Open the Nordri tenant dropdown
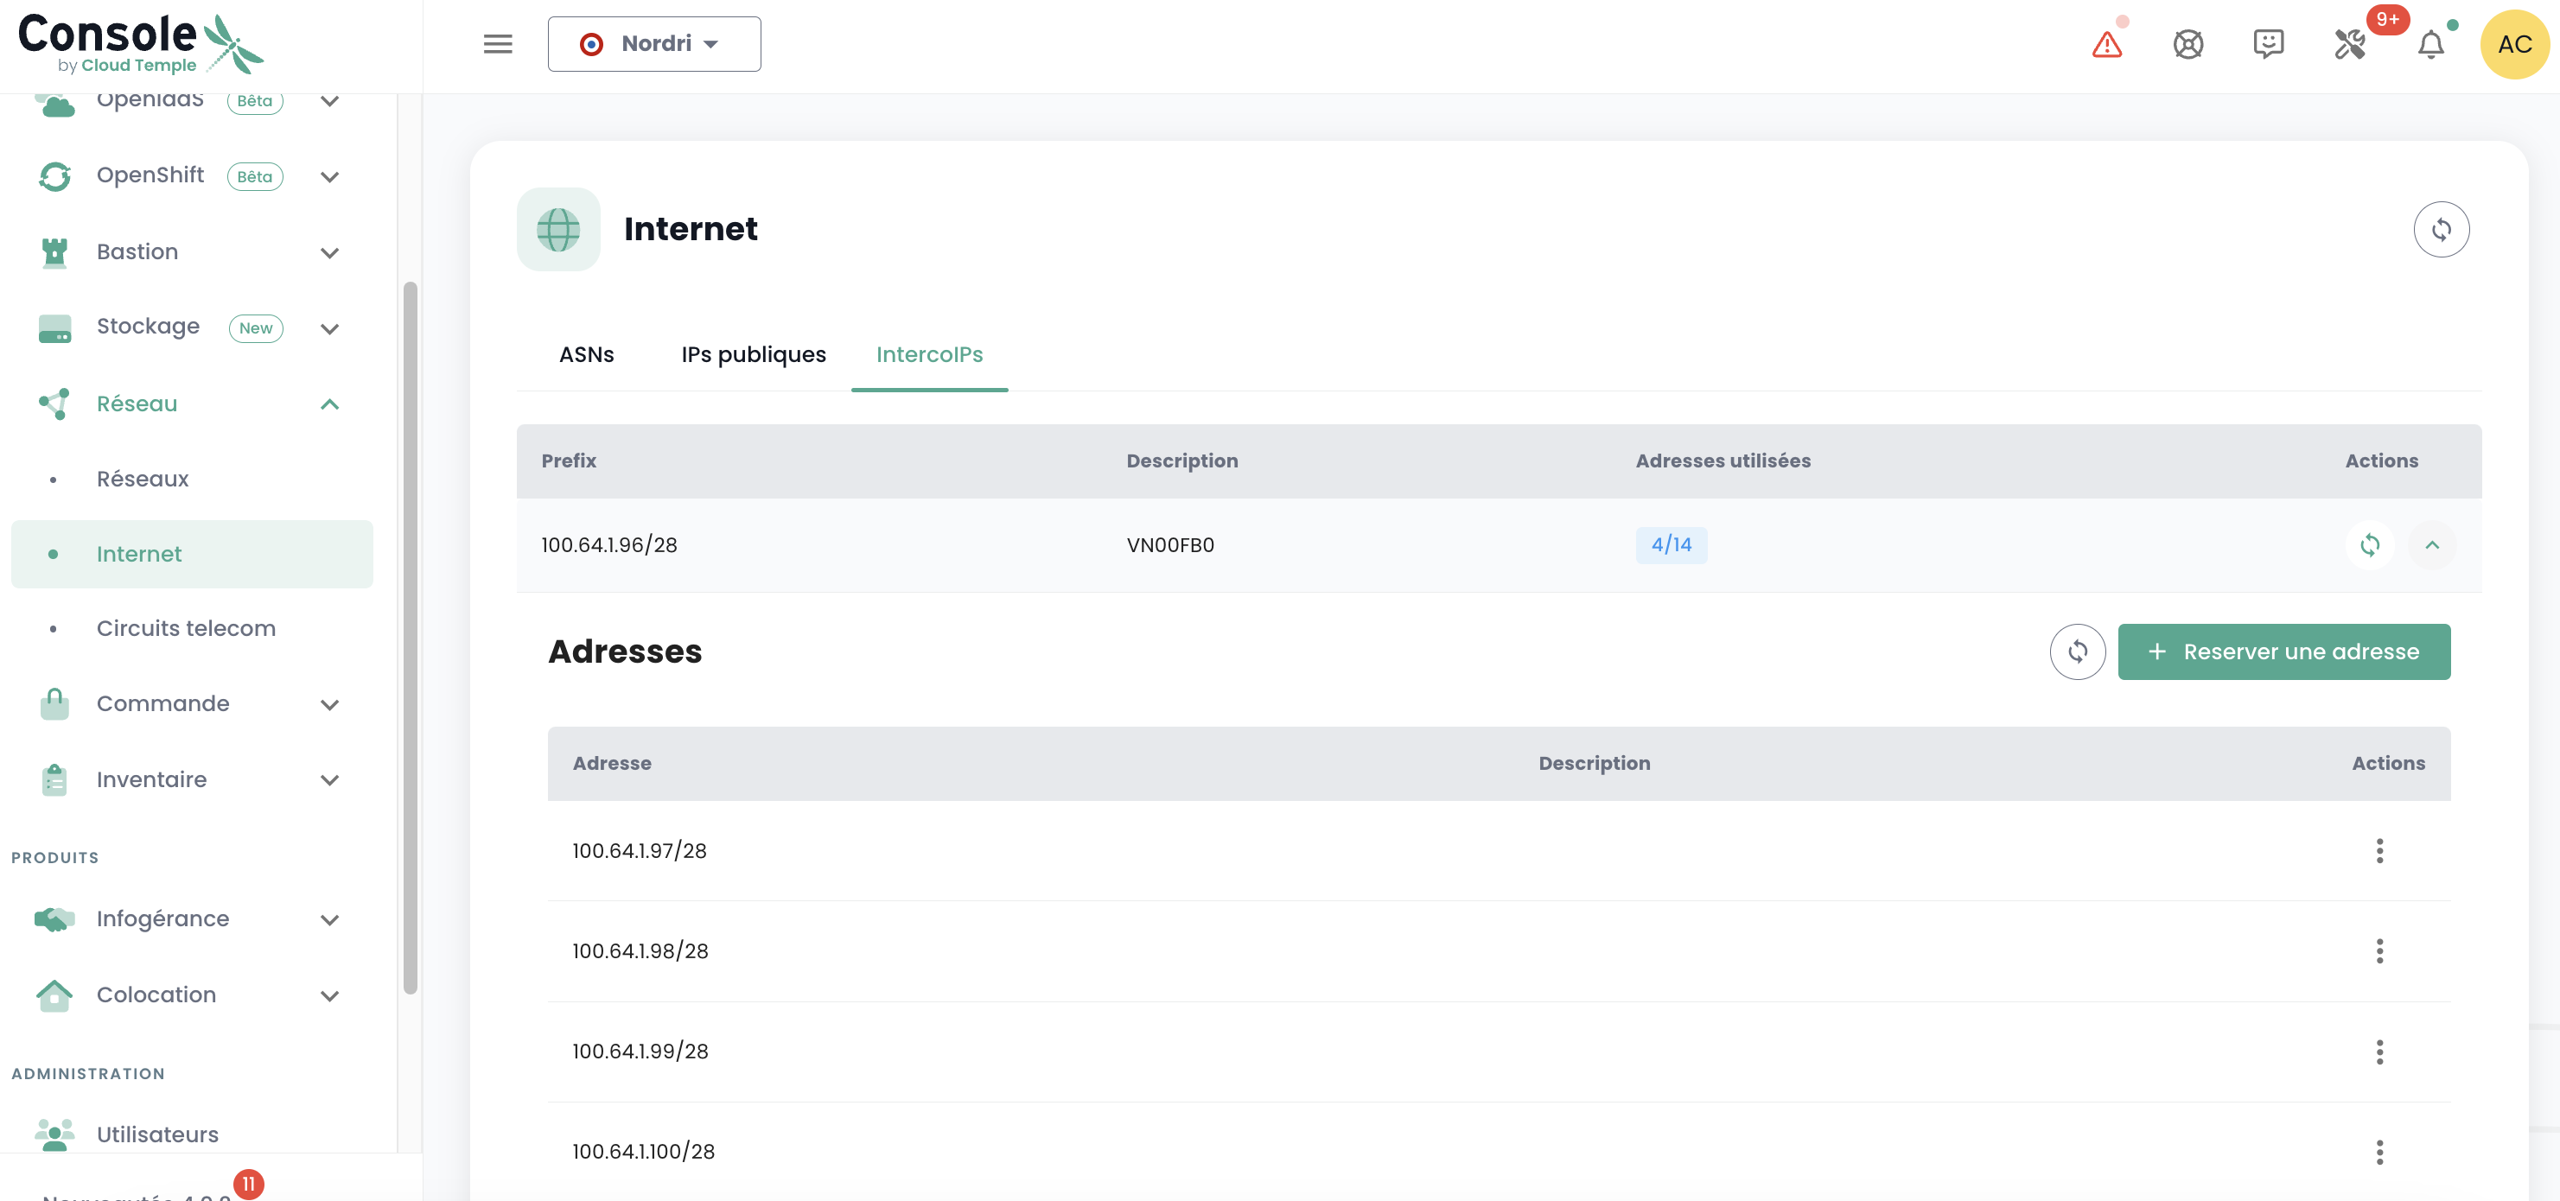This screenshot has height=1201, width=2560. point(654,44)
